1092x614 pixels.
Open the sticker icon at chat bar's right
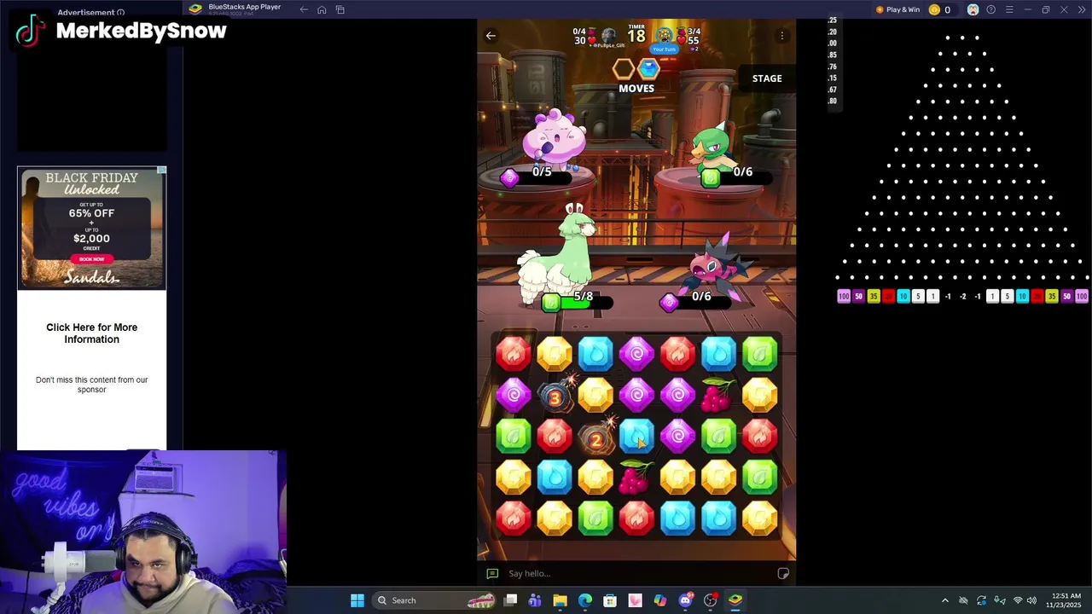[783, 573]
